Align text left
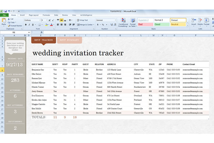214x143 pixels. (58, 25)
